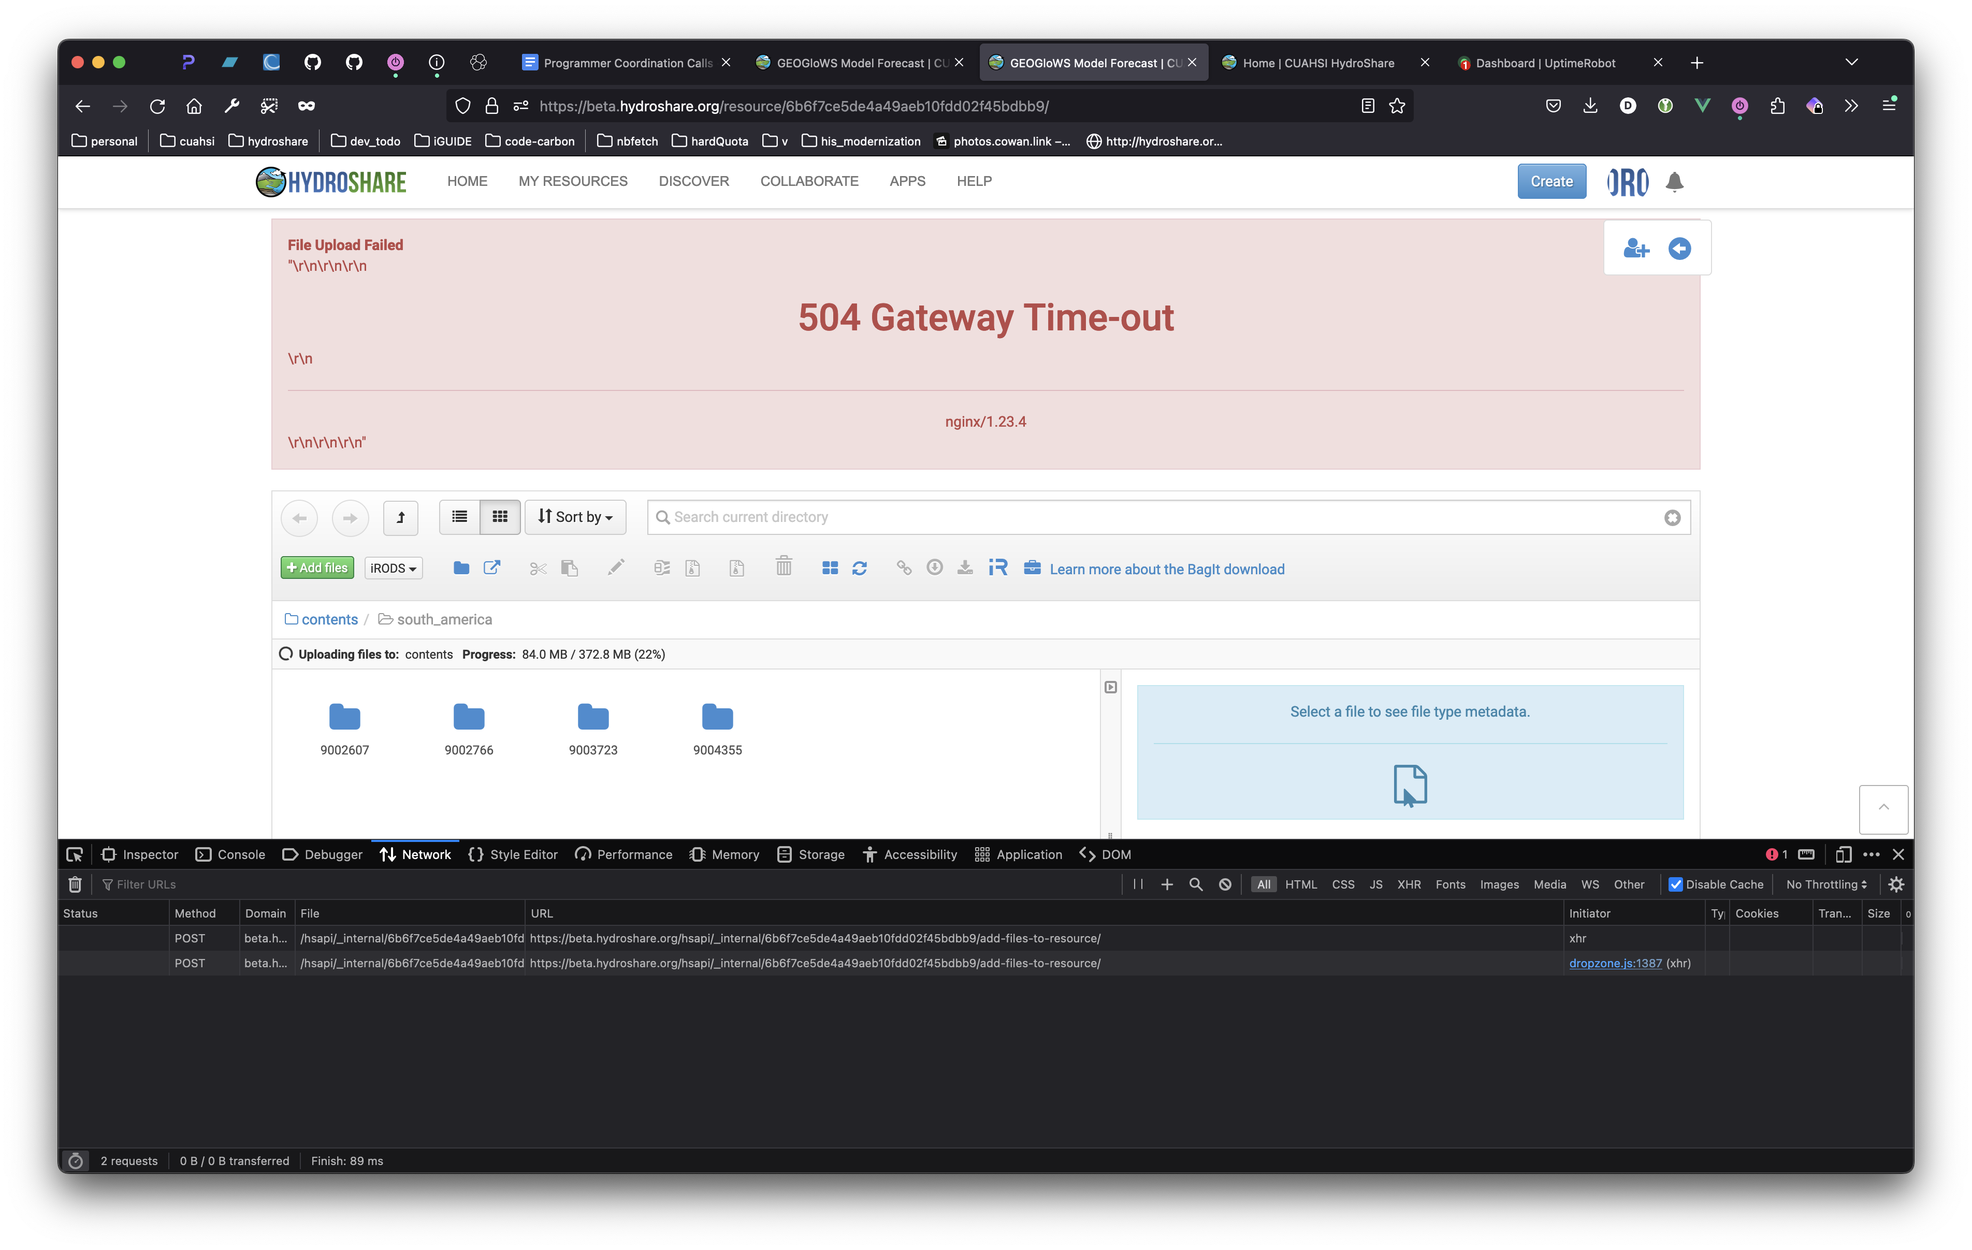Screen dimensions: 1972x1250
Task: Click the paste clipboard icon
Action: pyautogui.click(x=569, y=568)
